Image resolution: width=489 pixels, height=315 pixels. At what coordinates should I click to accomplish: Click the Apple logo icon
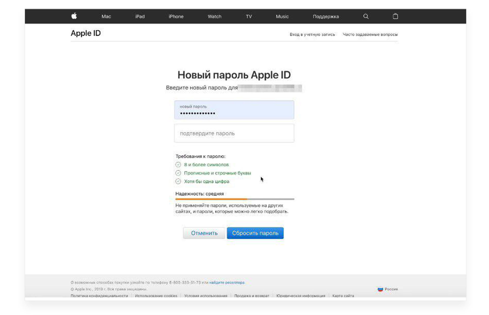74,16
